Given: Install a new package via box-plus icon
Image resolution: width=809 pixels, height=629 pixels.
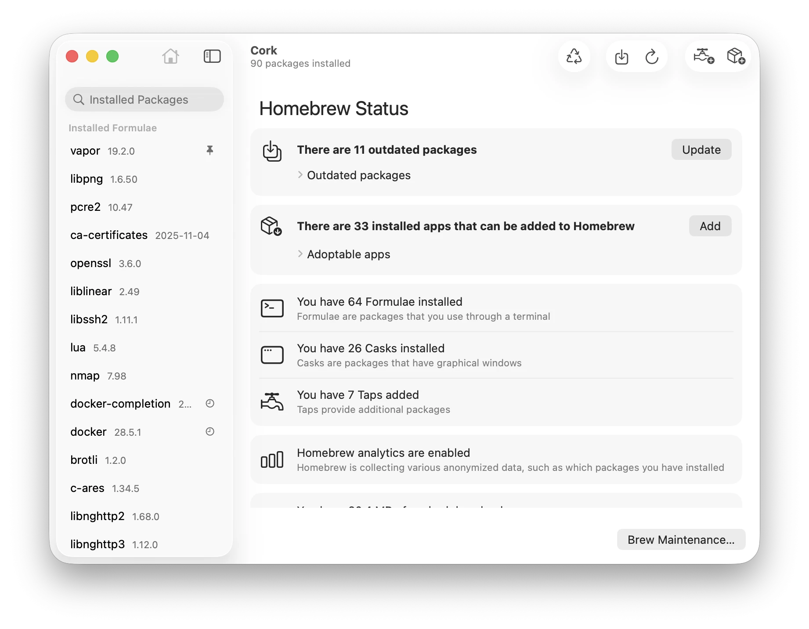Looking at the screenshot, I should coord(736,56).
